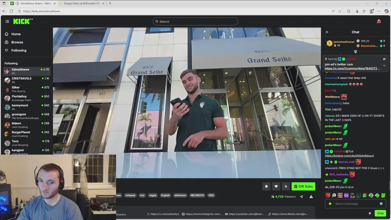
Task: Report the stream with warning icon
Action: coord(311,197)
